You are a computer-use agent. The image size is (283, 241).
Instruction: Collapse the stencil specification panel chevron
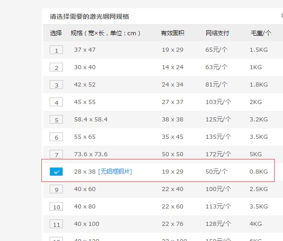click(281, 16)
